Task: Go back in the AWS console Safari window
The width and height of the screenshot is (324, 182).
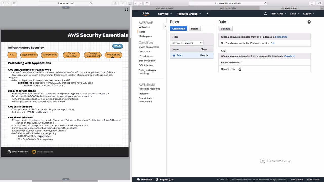Action: 136,3
